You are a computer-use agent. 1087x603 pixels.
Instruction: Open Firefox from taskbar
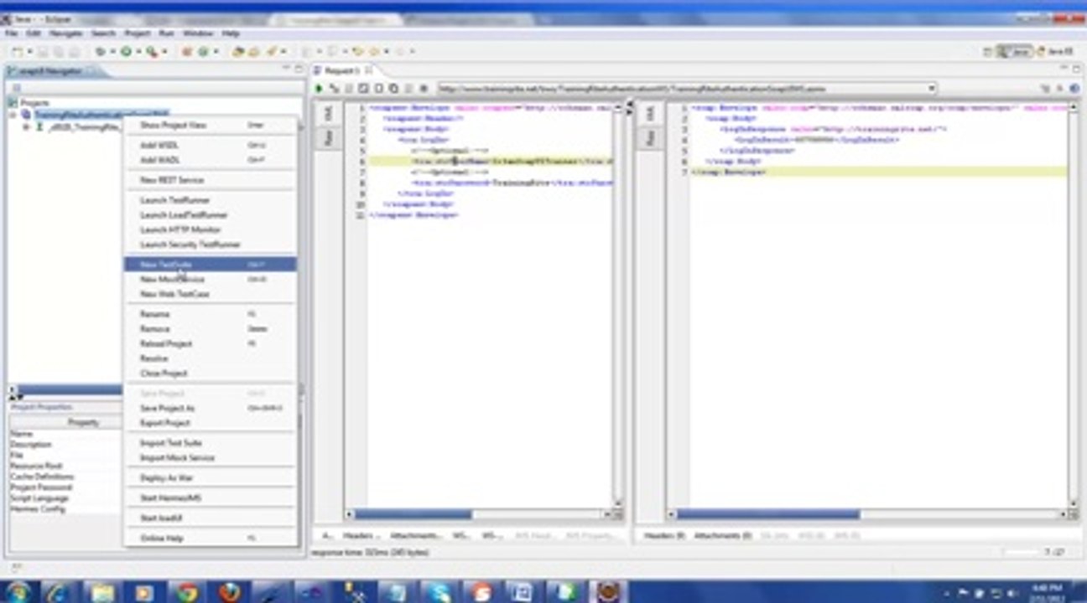[x=230, y=592]
